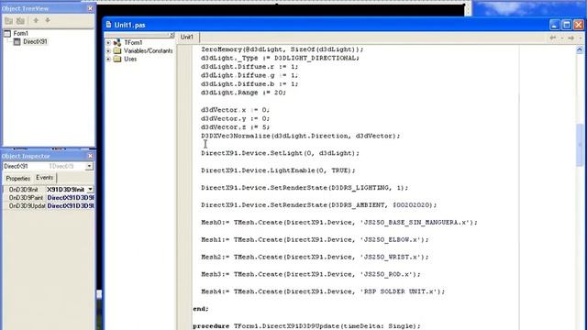587x330 pixels.
Task: Open the component selector dropdown in Object Inspector
Action: (89, 166)
